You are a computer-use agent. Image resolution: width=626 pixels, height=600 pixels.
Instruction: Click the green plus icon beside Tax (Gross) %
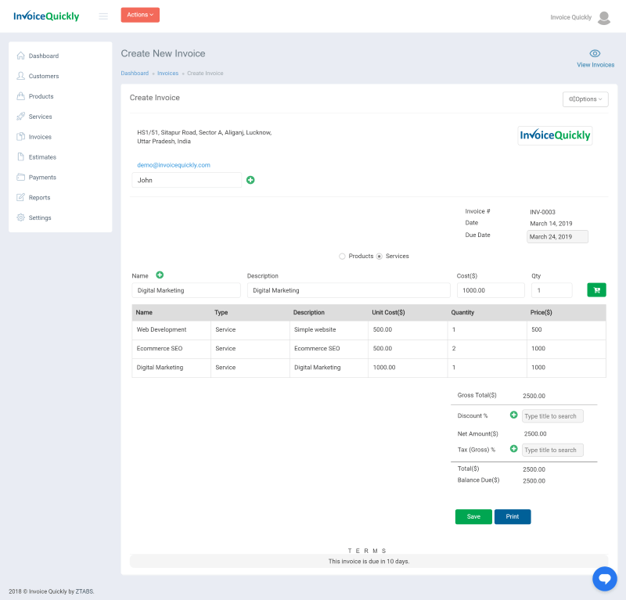[514, 449]
